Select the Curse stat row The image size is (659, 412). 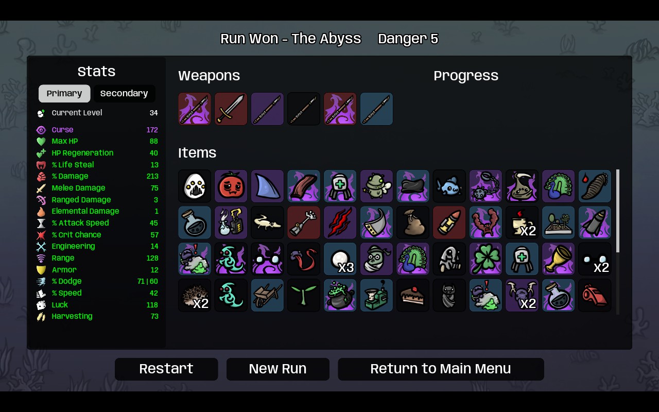(x=97, y=130)
